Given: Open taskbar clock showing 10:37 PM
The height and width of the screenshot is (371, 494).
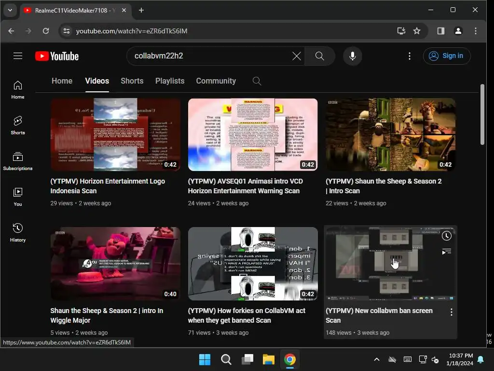Looking at the screenshot, I should click(460, 359).
